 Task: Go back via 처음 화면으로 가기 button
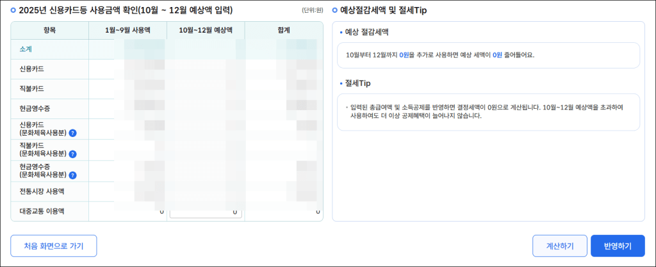(53, 246)
